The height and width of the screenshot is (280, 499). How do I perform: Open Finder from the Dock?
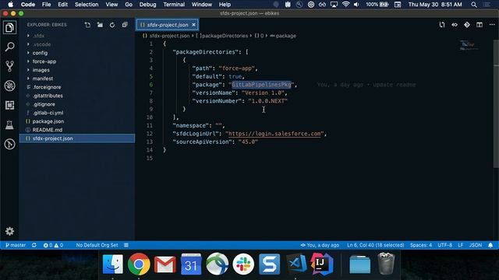112,264
